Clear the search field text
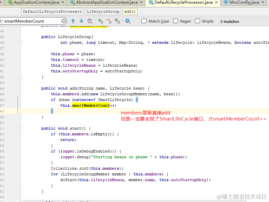The image size is (269, 202). [x=64, y=21]
